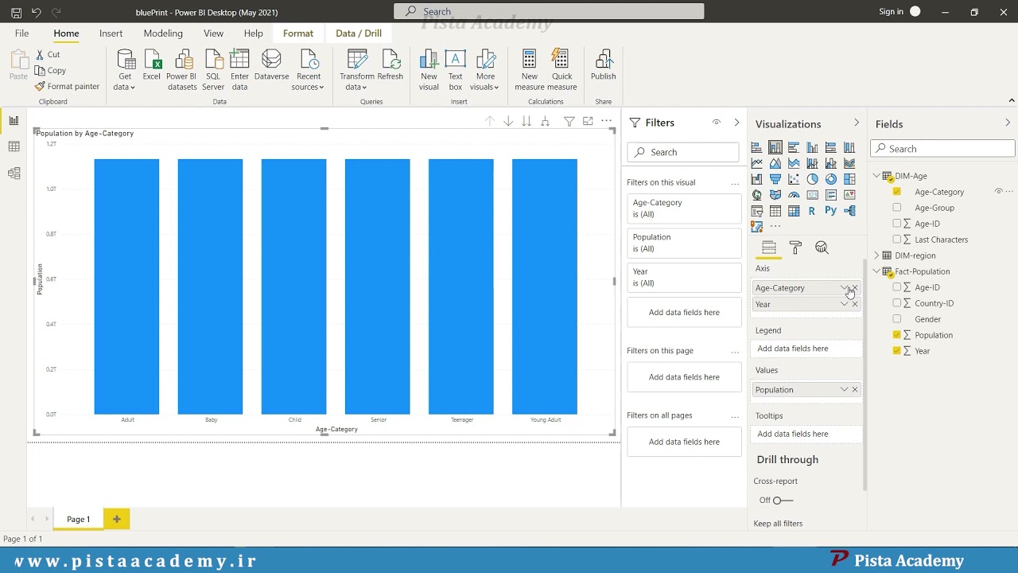This screenshot has width=1018, height=573.
Task: Select the donut chart visualization
Action: pos(831,179)
